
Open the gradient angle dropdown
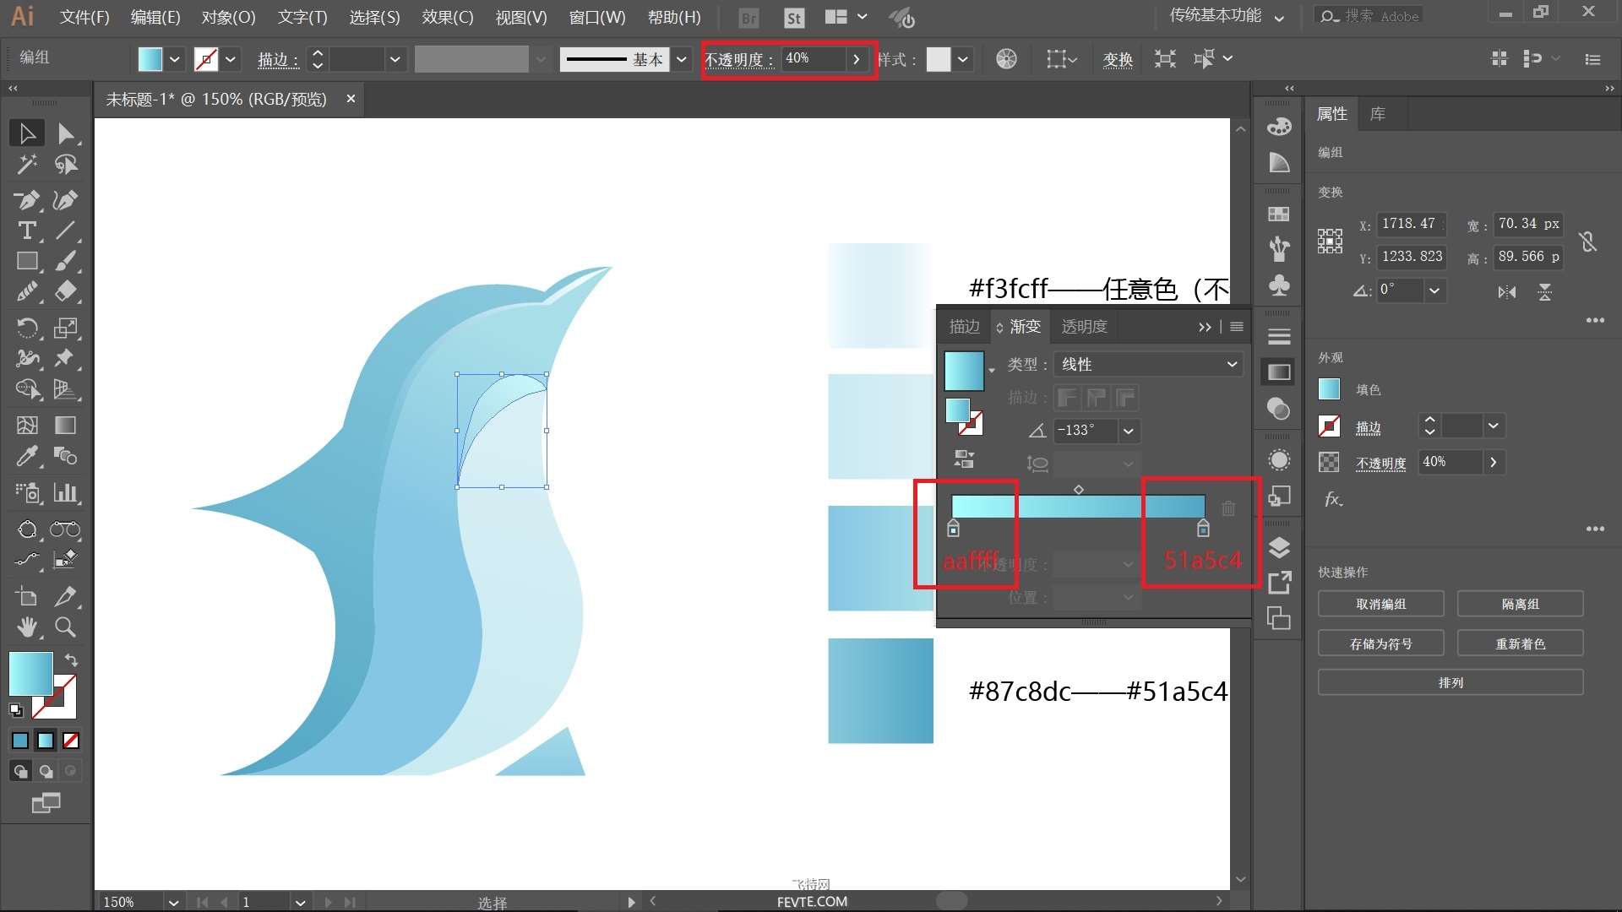pos(1128,431)
